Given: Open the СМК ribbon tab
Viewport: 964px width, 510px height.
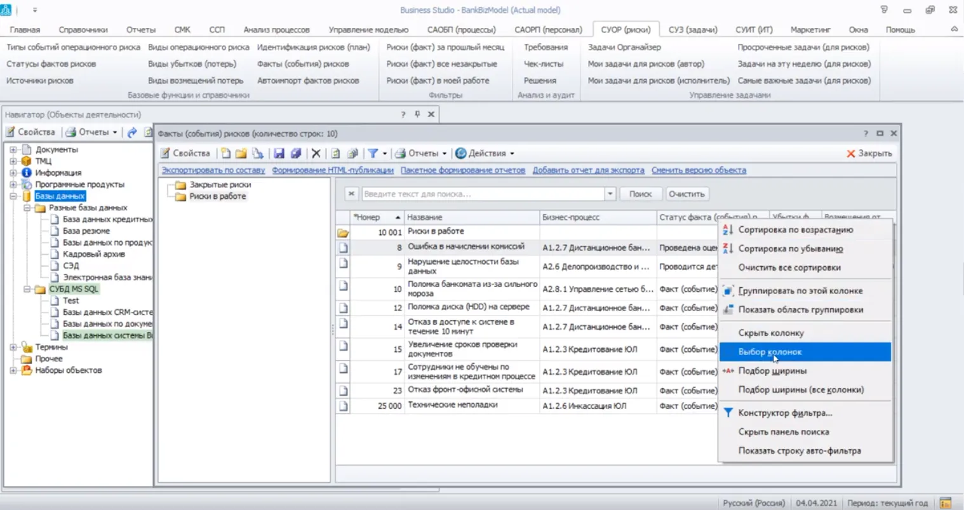Looking at the screenshot, I should point(182,30).
